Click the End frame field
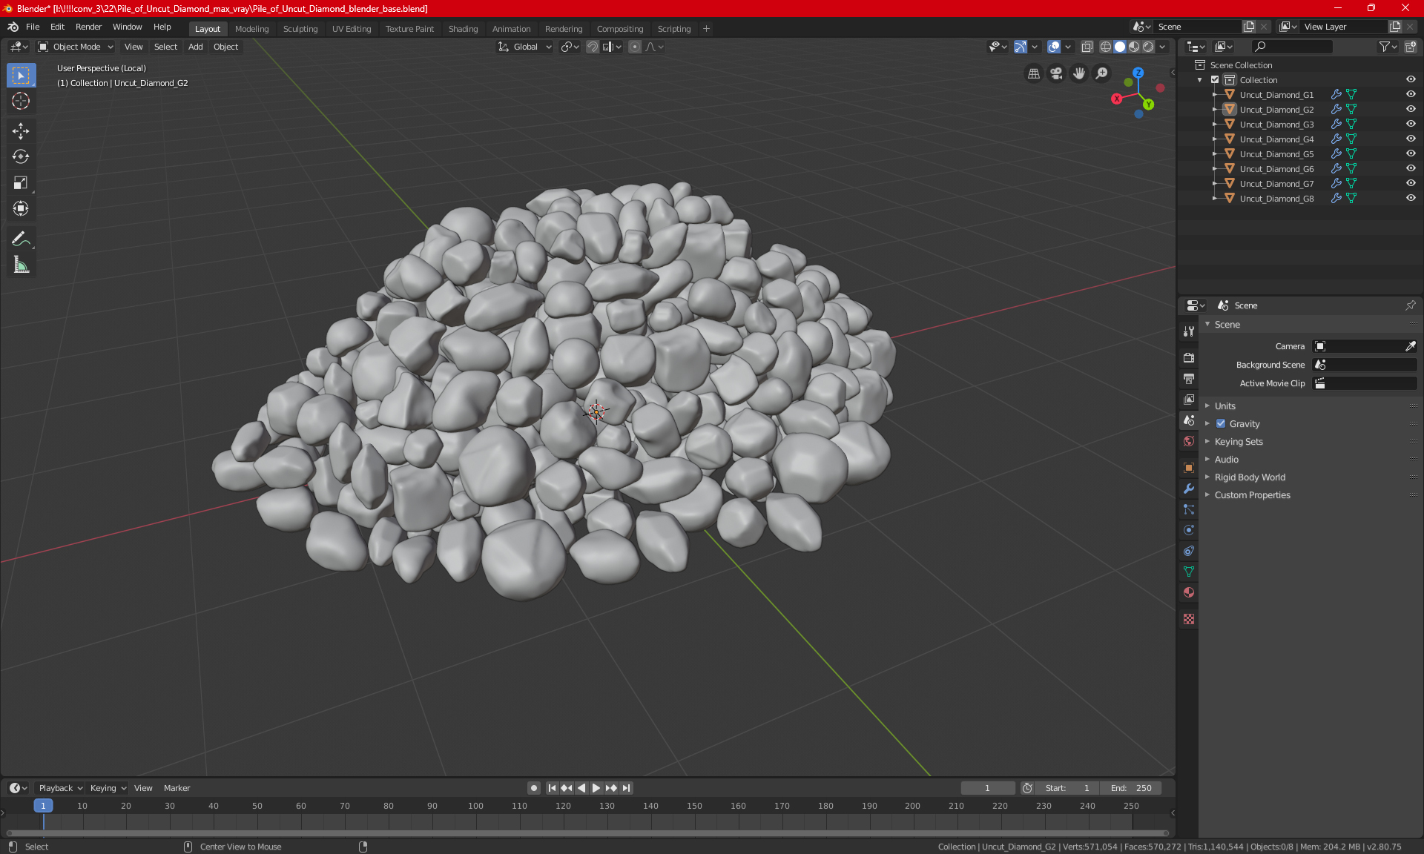Screen dimensions: 1424x854 tap(1131, 788)
